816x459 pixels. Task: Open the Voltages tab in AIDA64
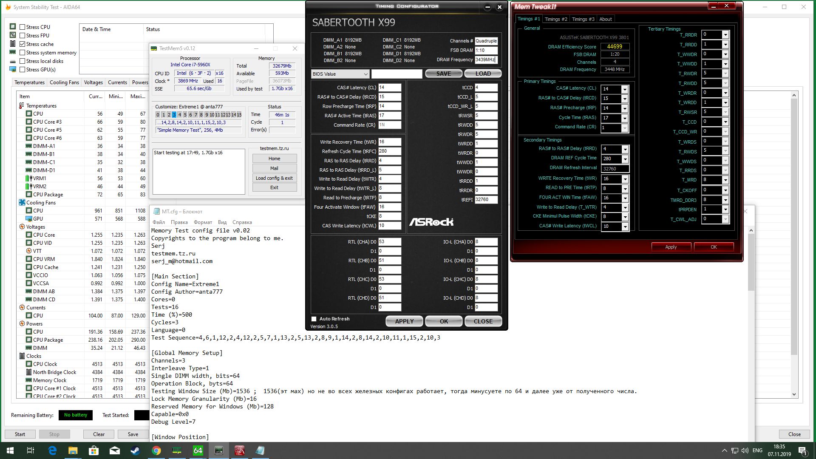pyautogui.click(x=93, y=82)
